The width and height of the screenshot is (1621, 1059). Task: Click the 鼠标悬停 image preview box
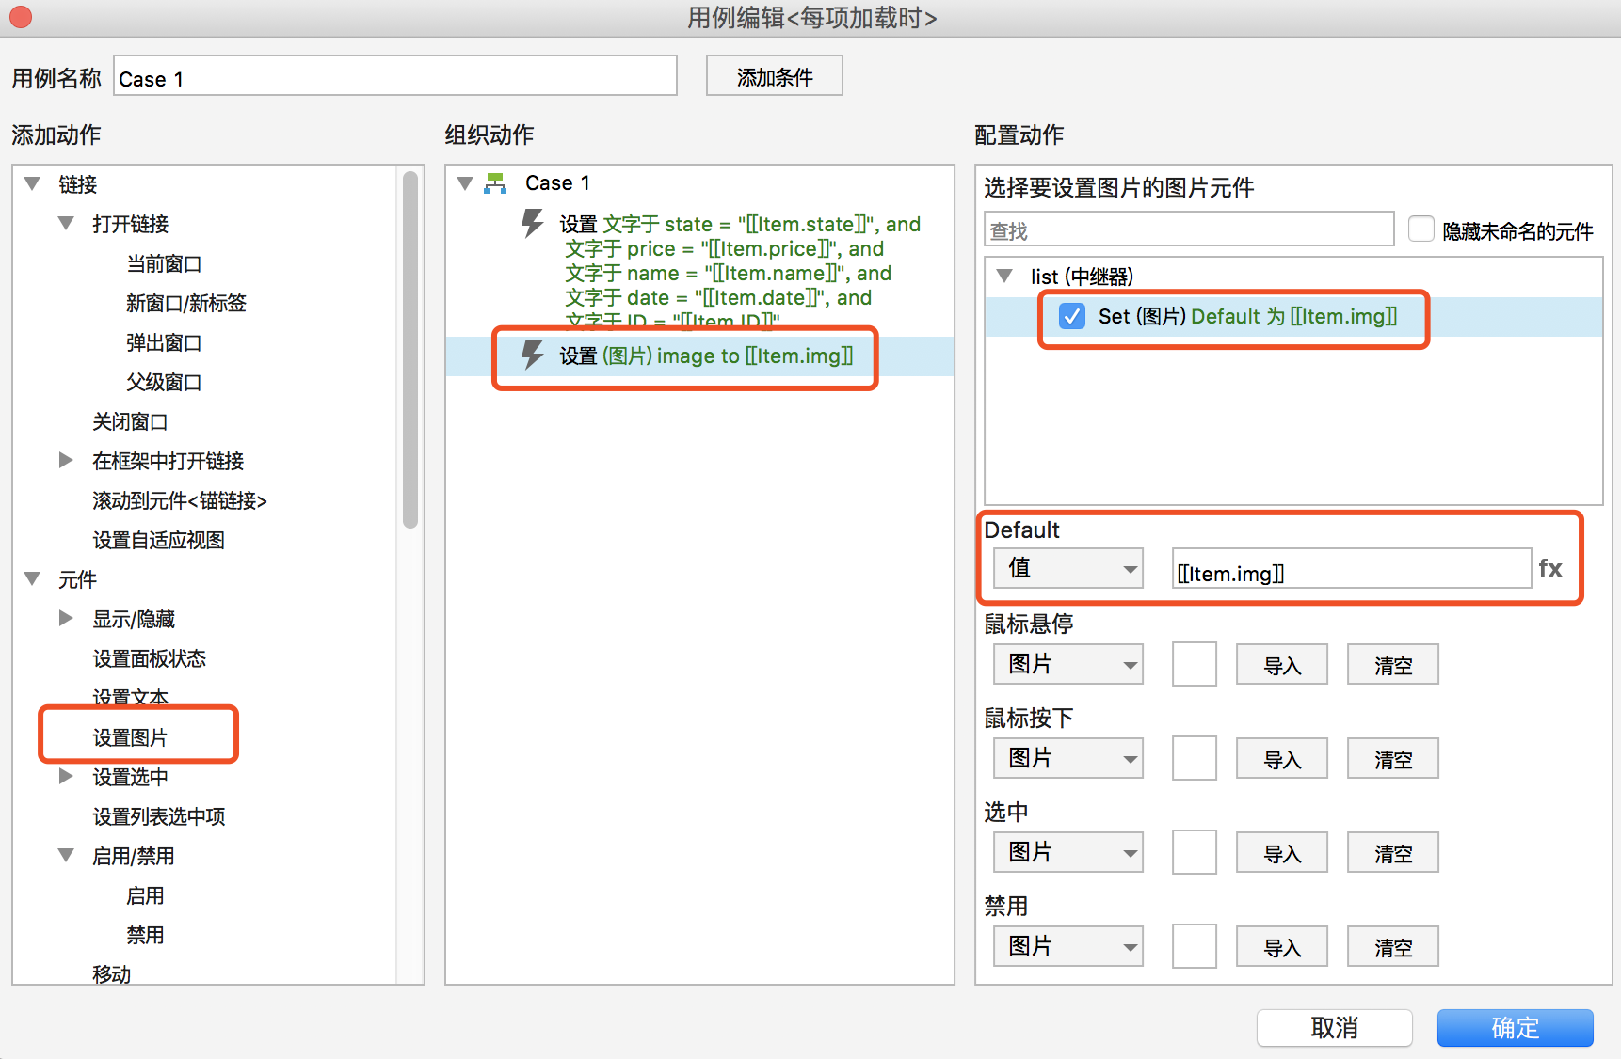click(x=1195, y=665)
